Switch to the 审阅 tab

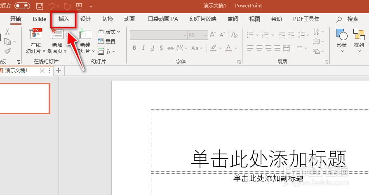tap(233, 19)
